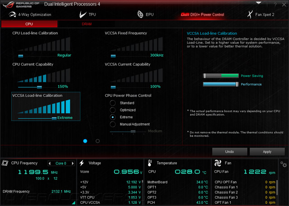The image size is (289, 206).
Task: Click the Fan Xpert 2 fan-blade icon
Action: pos(250,14)
